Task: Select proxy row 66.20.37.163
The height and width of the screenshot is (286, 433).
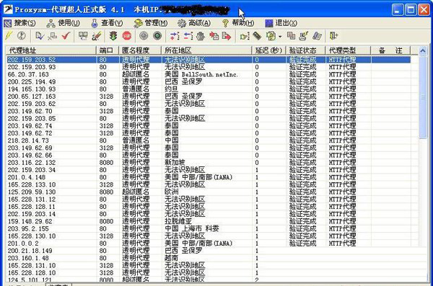Action: point(209,74)
